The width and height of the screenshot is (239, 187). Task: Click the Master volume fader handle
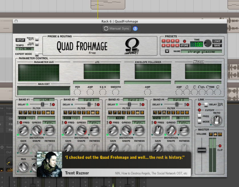point(202,150)
